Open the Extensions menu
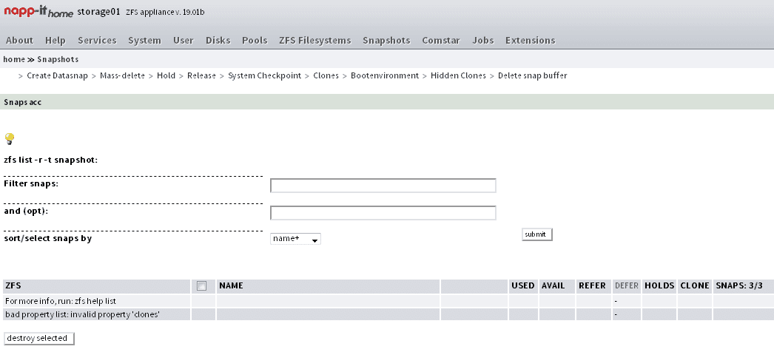 tap(530, 41)
